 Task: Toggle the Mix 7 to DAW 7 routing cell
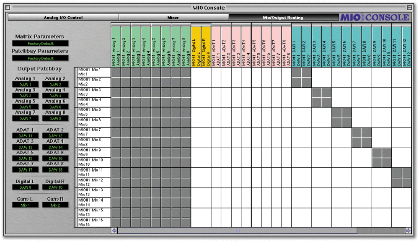(x=357, y=133)
